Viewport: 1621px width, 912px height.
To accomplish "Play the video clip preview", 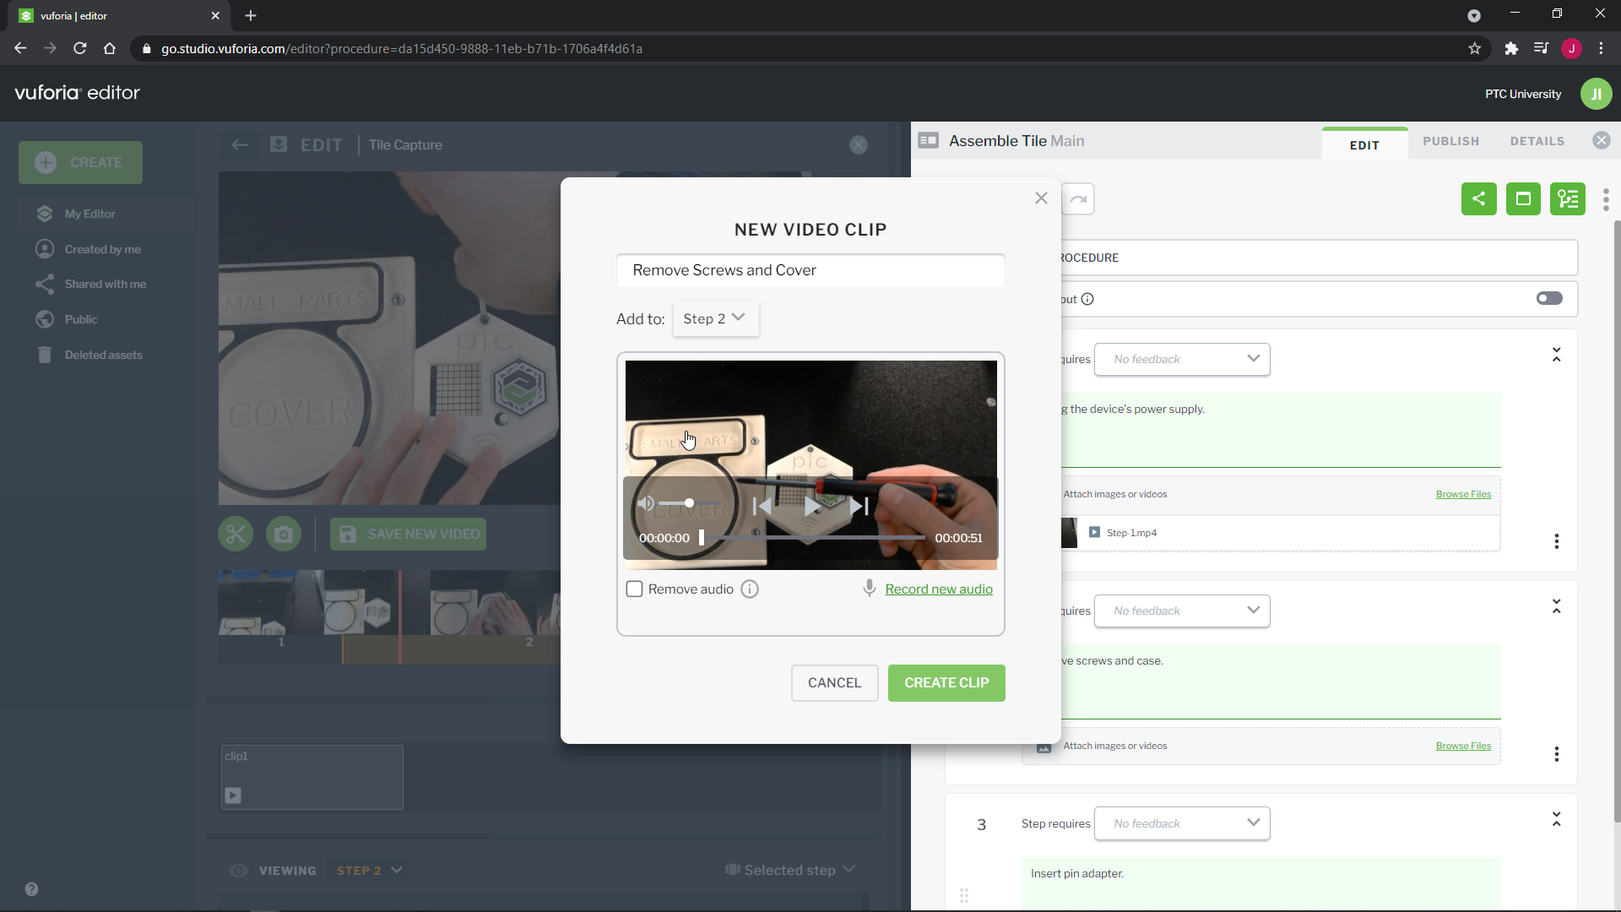I will pyautogui.click(x=811, y=506).
